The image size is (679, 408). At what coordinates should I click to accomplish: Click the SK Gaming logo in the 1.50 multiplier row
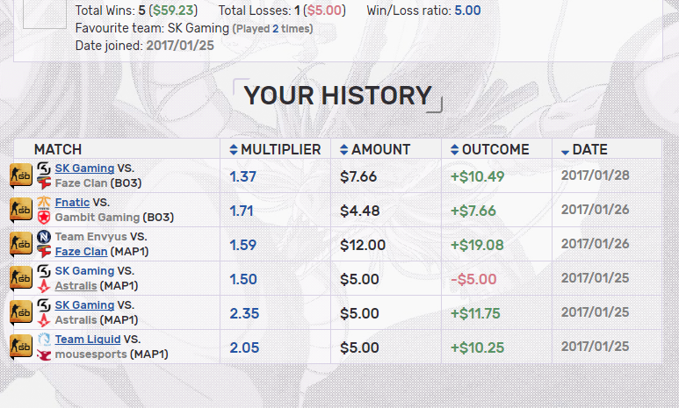click(x=44, y=271)
